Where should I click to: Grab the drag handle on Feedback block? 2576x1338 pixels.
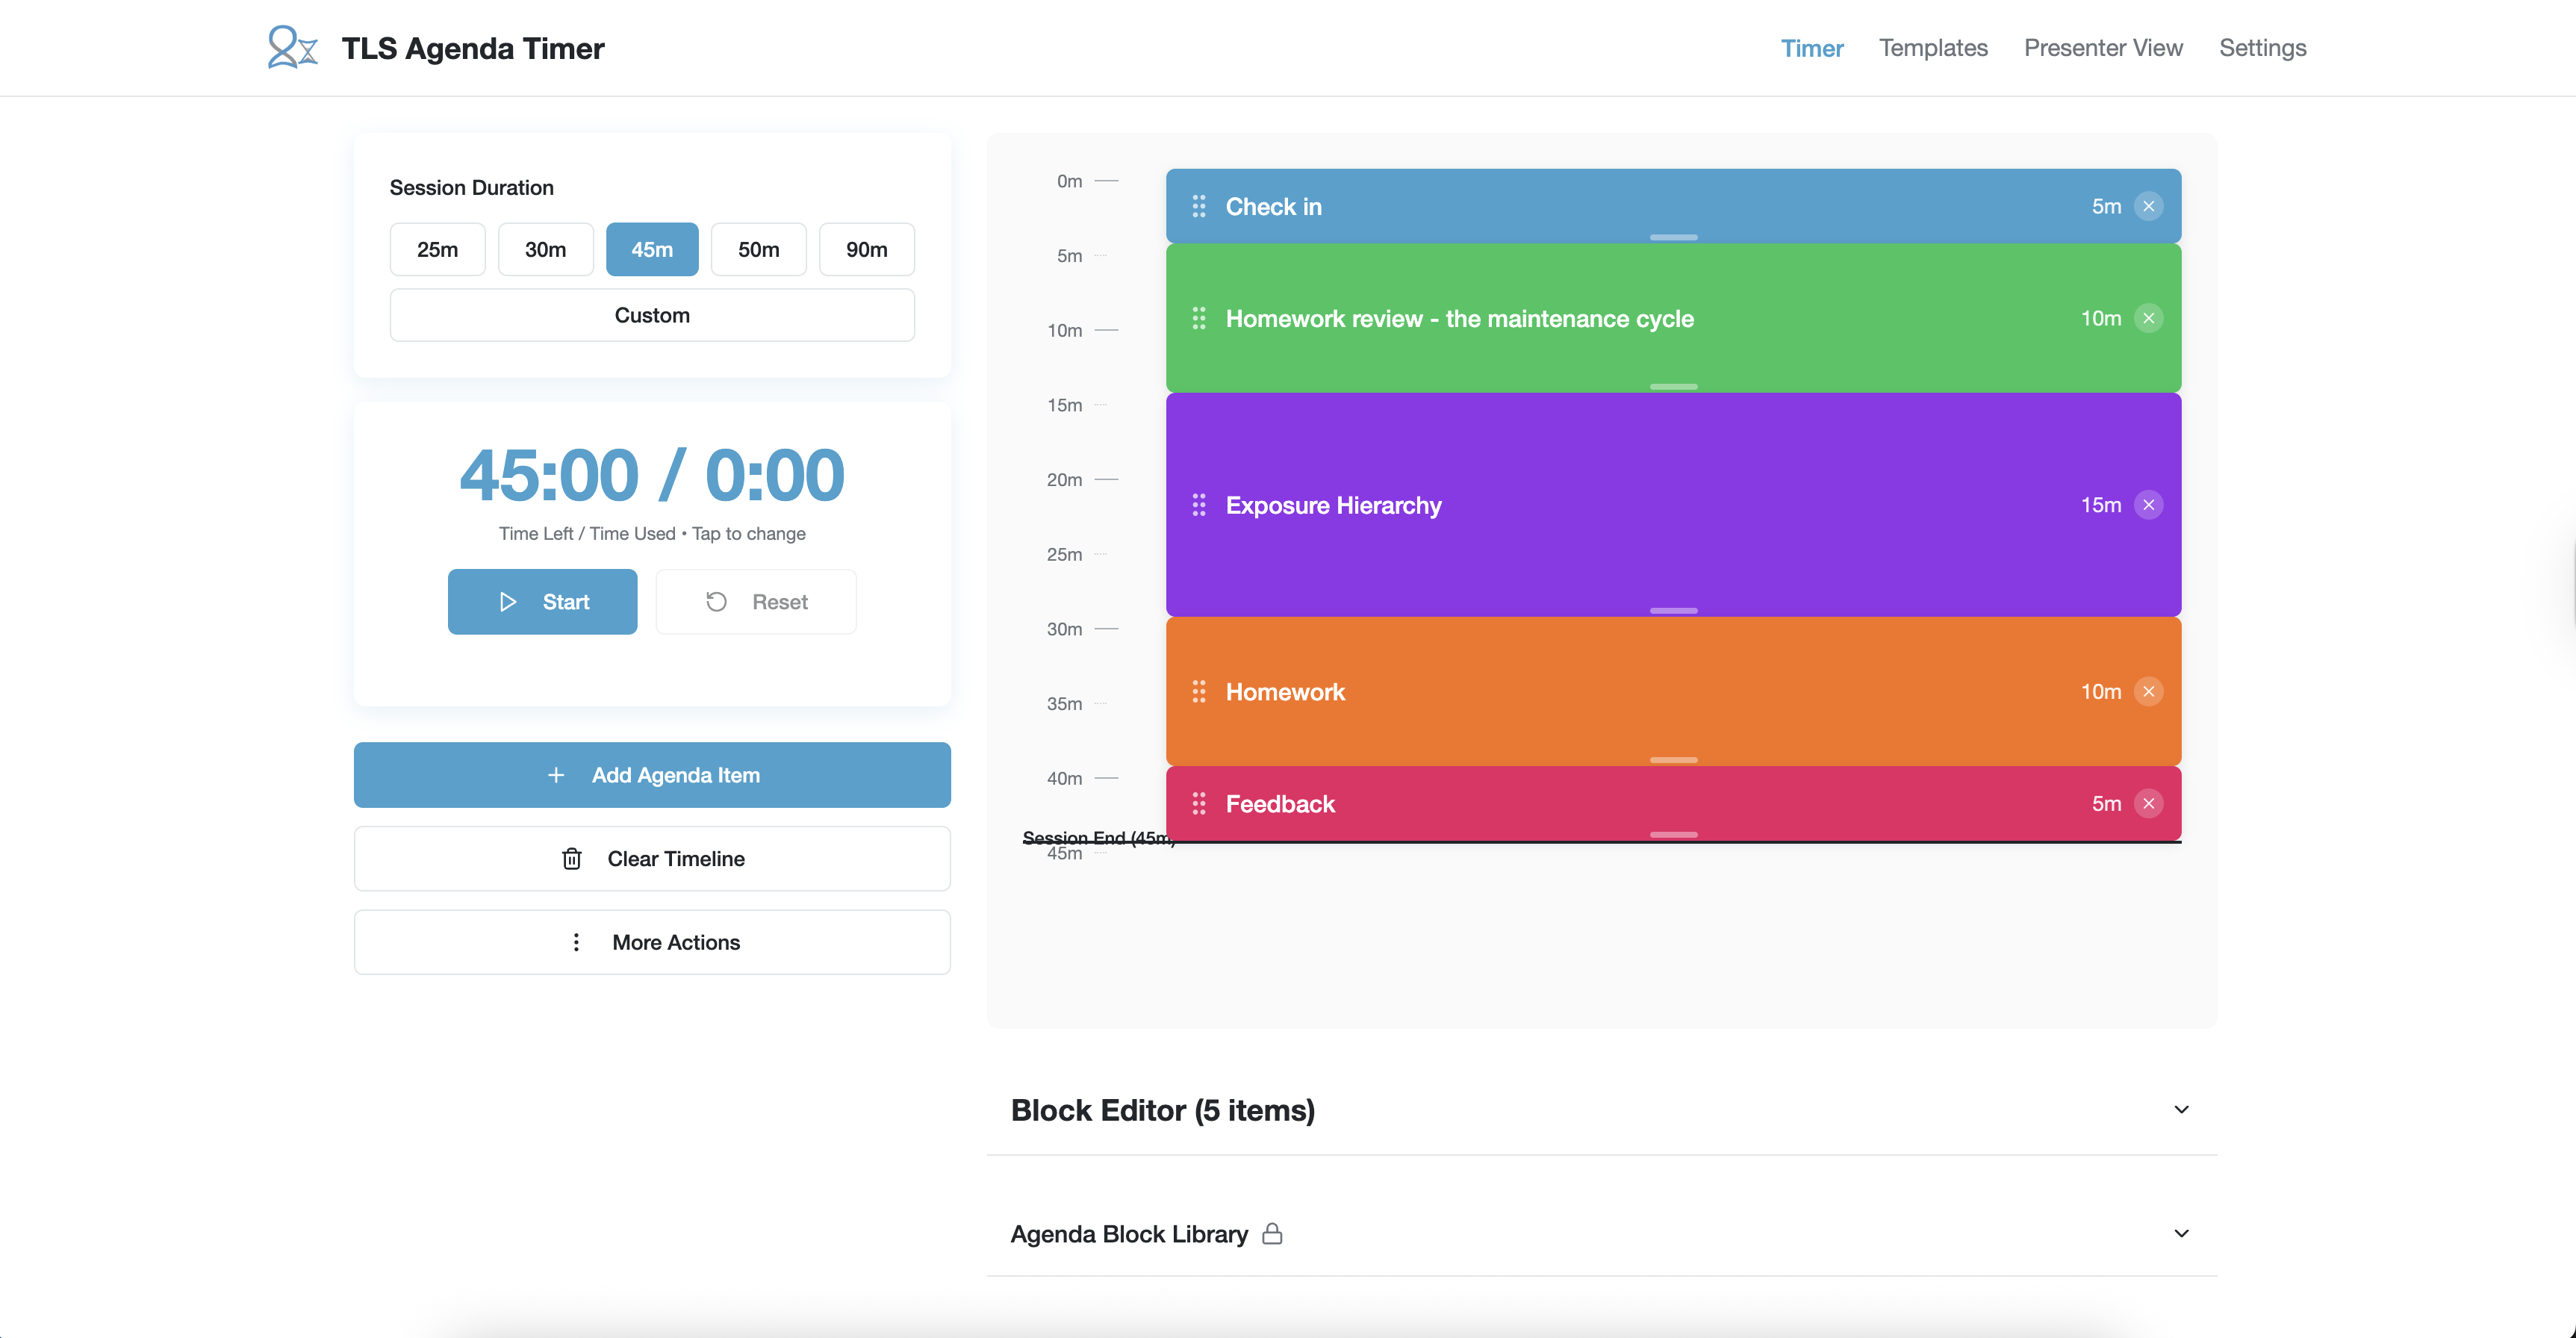click(1198, 804)
